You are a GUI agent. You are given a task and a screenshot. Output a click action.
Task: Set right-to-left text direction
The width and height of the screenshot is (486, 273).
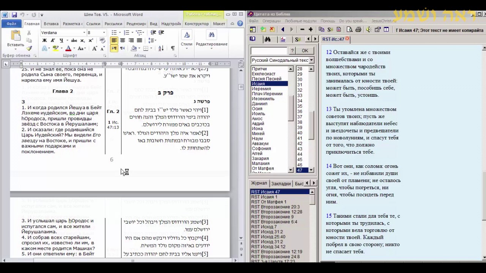coord(122,48)
